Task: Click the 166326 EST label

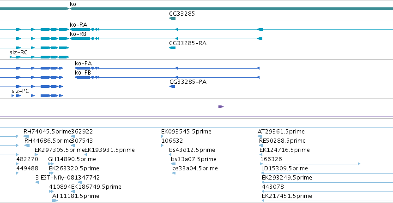Action: pos(271,159)
